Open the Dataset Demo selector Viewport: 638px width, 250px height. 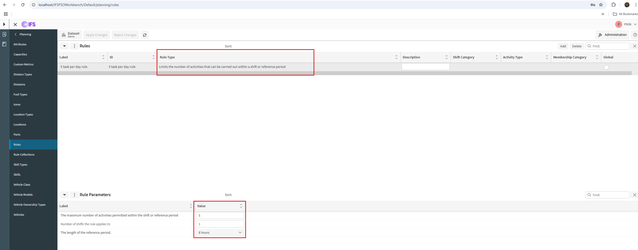coord(70,35)
